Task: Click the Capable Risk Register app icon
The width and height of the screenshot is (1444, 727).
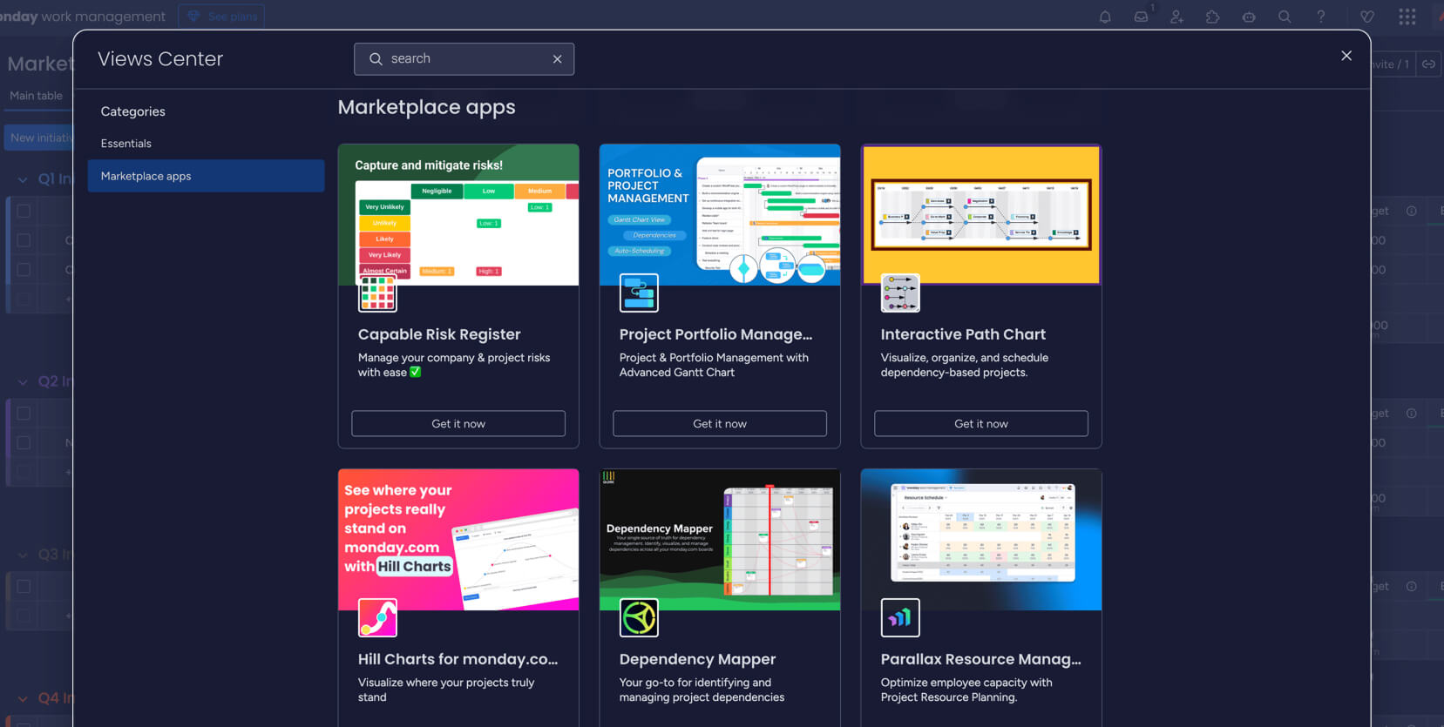Action: pyautogui.click(x=377, y=293)
